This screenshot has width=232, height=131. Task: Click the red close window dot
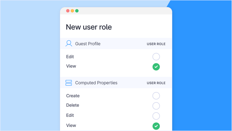pyautogui.click(x=68, y=11)
